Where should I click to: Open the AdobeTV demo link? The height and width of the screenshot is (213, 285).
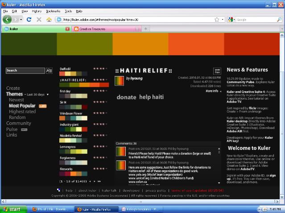[x=248, y=169]
